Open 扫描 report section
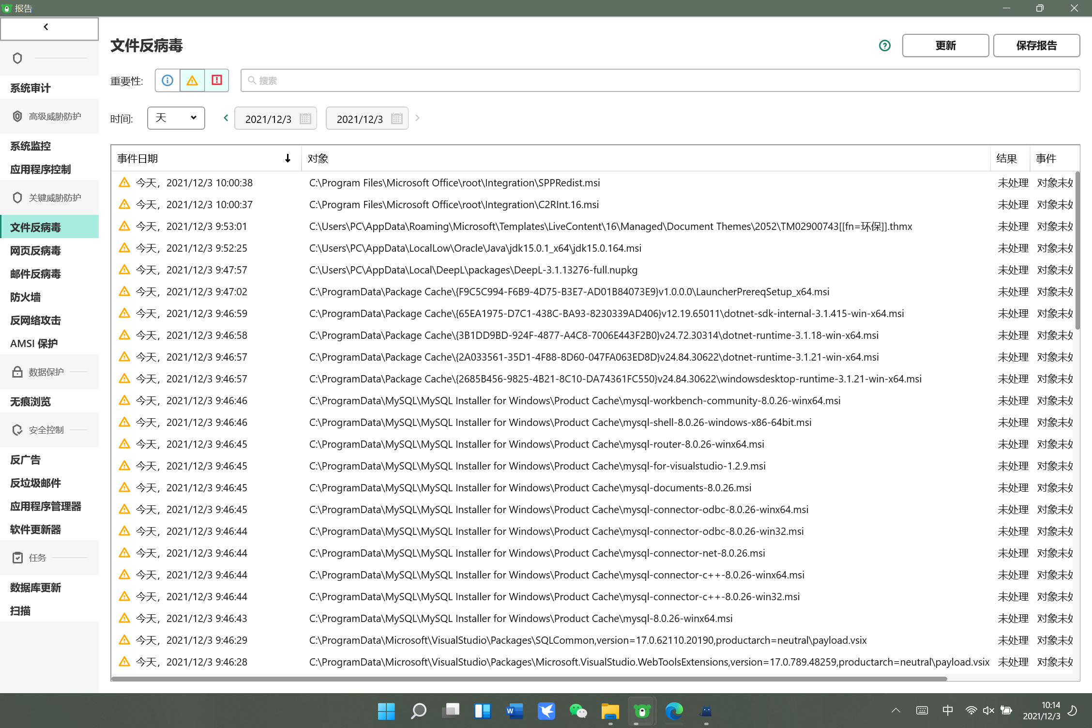 point(49,611)
